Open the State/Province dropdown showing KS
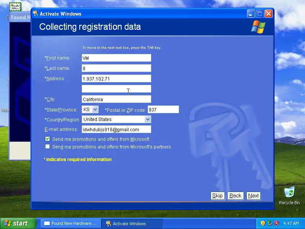 coord(95,110)
